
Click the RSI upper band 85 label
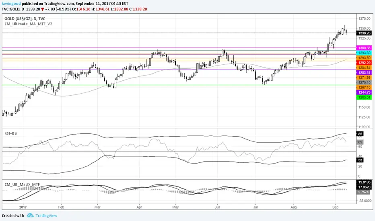tap(360, 134)
